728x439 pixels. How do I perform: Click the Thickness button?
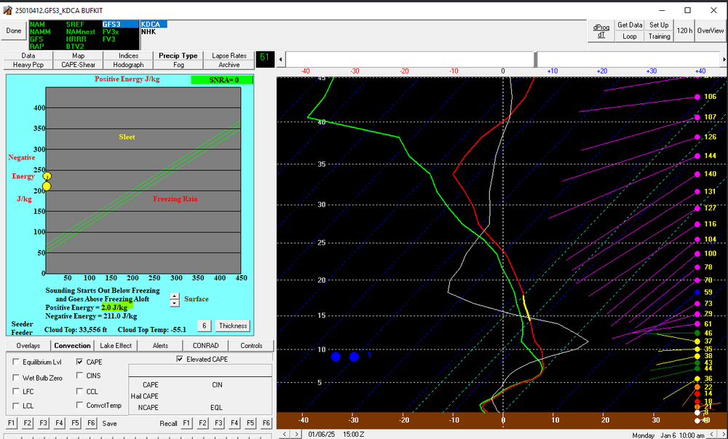(233, 325)
